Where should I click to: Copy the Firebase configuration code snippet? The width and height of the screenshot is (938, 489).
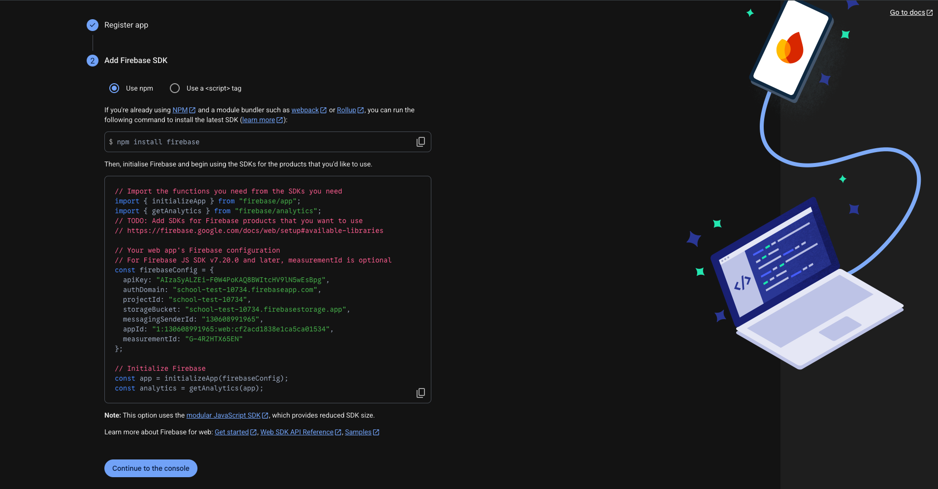[420, 392]
